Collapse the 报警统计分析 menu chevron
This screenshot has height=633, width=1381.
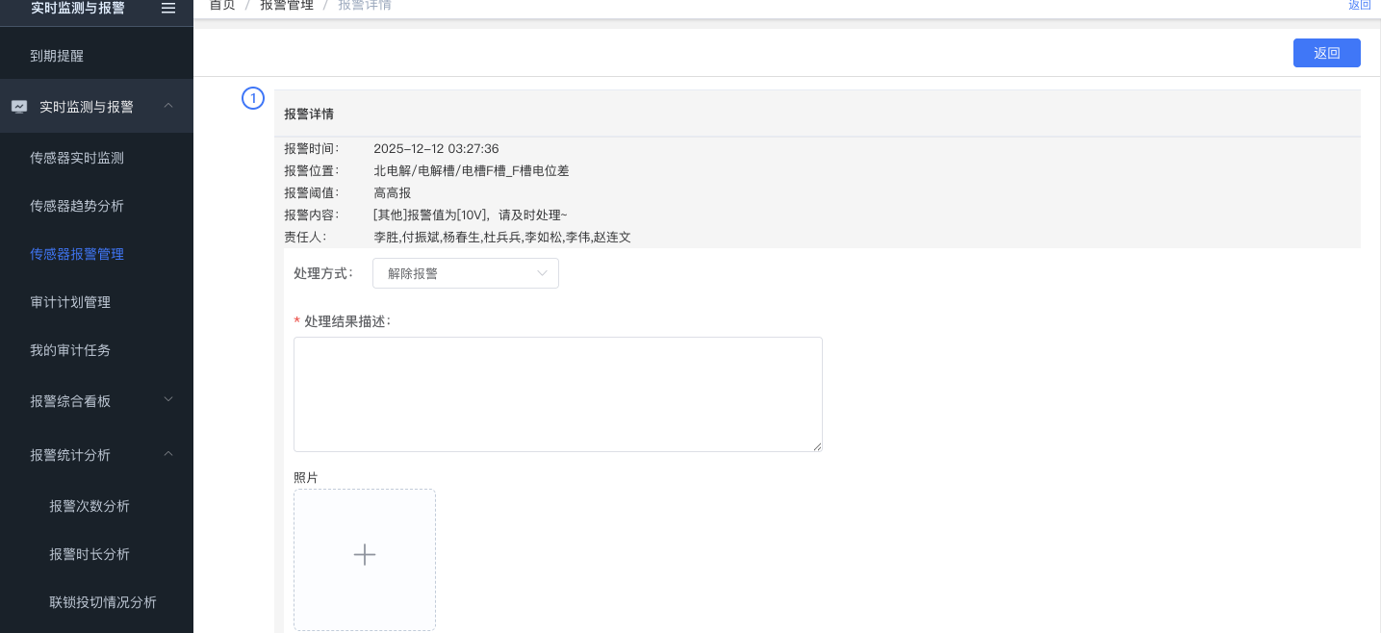tap(168, 454)
